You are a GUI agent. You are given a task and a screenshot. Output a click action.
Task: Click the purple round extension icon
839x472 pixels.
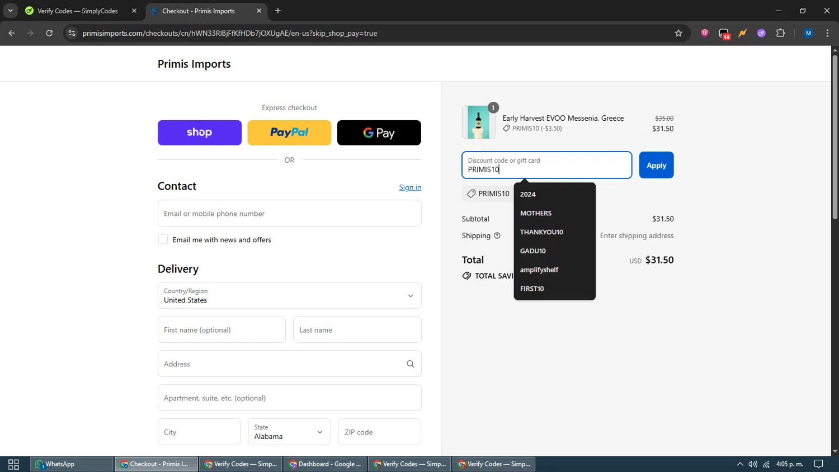click(x=761, y=33)
